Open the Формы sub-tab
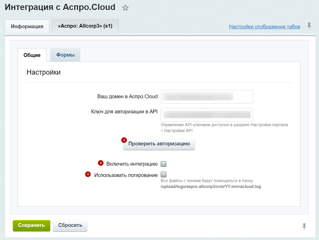 pos(65,55)
